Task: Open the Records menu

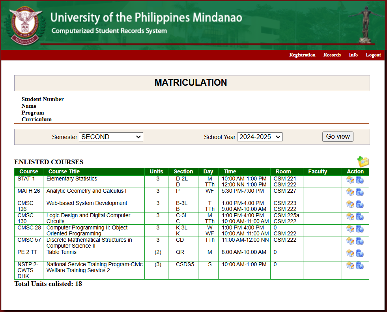Action: click(x=332, y=55)
